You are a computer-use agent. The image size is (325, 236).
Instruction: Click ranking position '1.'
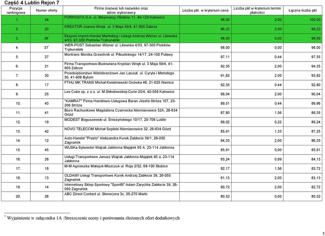tap(17, 20)
